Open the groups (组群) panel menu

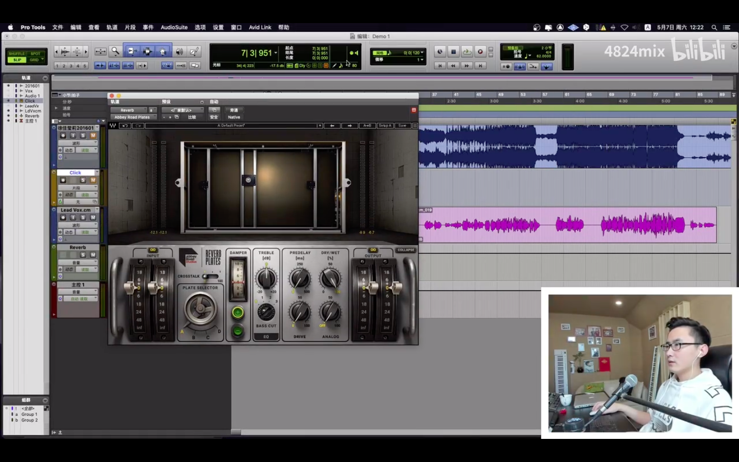click(x=45, y=400)
